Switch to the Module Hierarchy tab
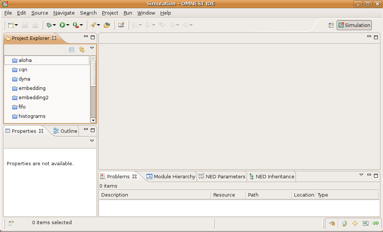The width and height of the screenshot is (383, 232). (x=171, y=177)
